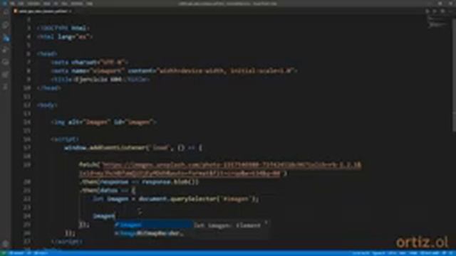Select the open HTML file editor tab
Viewport: 456px width, 256px height.
click(x=43, y=11)
